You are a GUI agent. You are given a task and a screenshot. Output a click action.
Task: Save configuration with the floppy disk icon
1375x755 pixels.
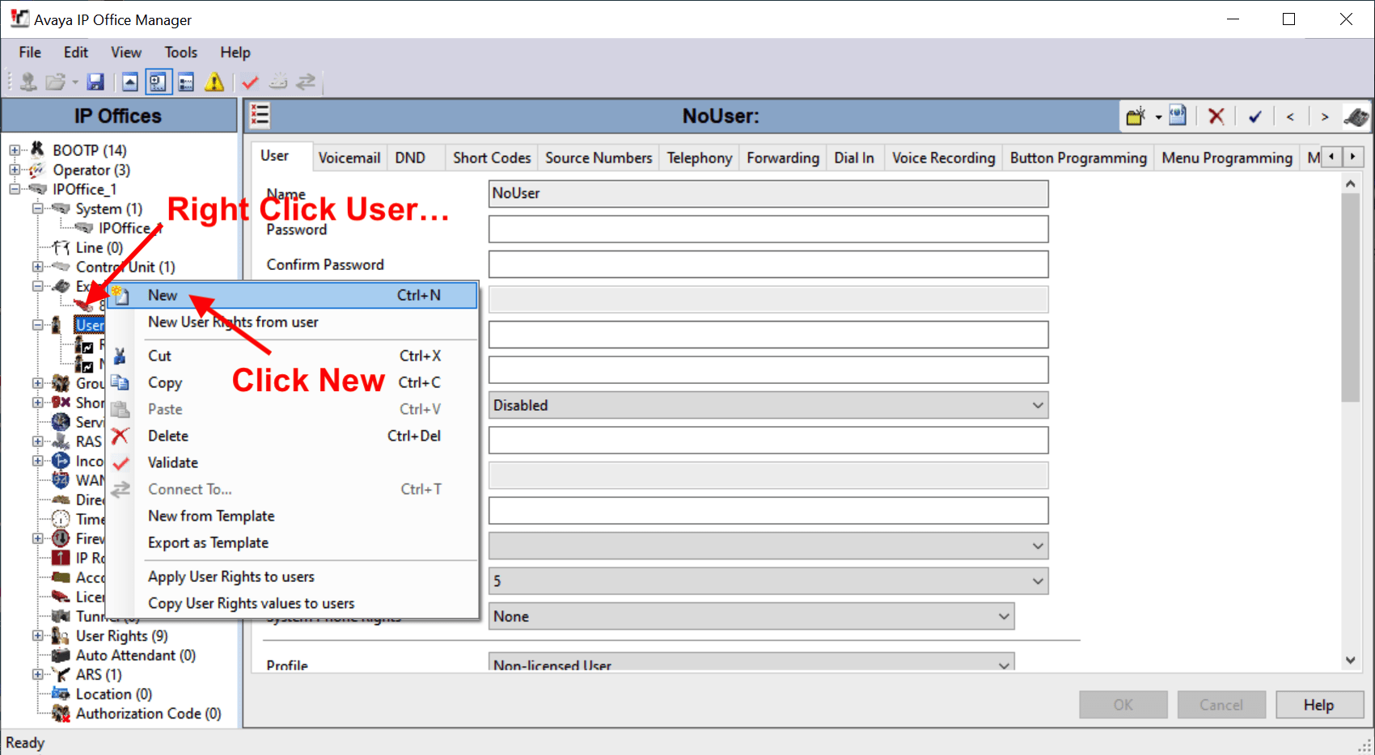coord(95,82)
